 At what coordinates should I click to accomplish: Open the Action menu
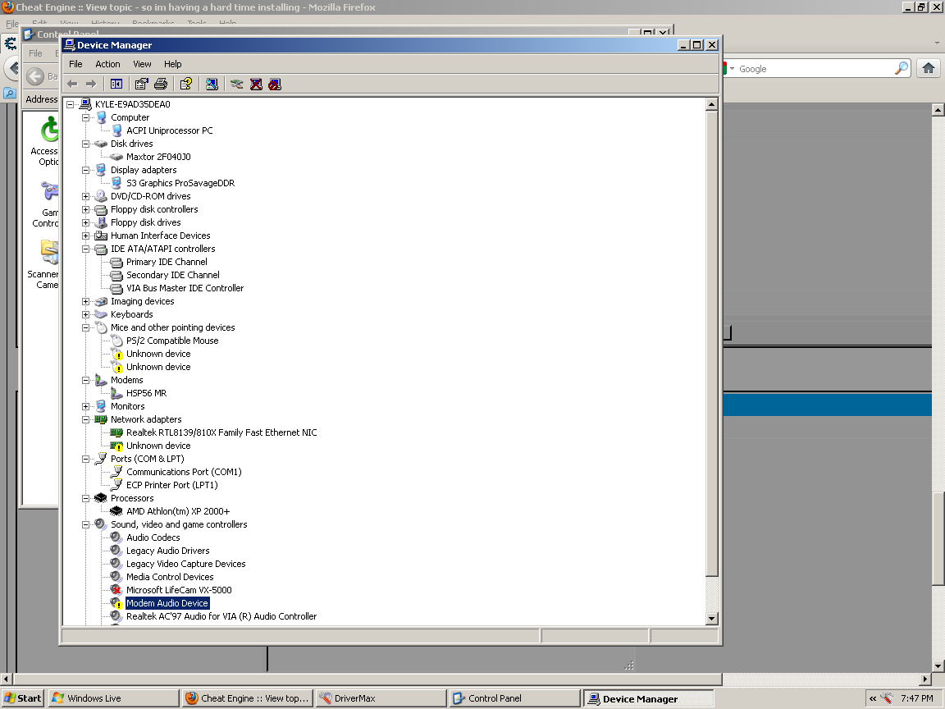point(107,64)
